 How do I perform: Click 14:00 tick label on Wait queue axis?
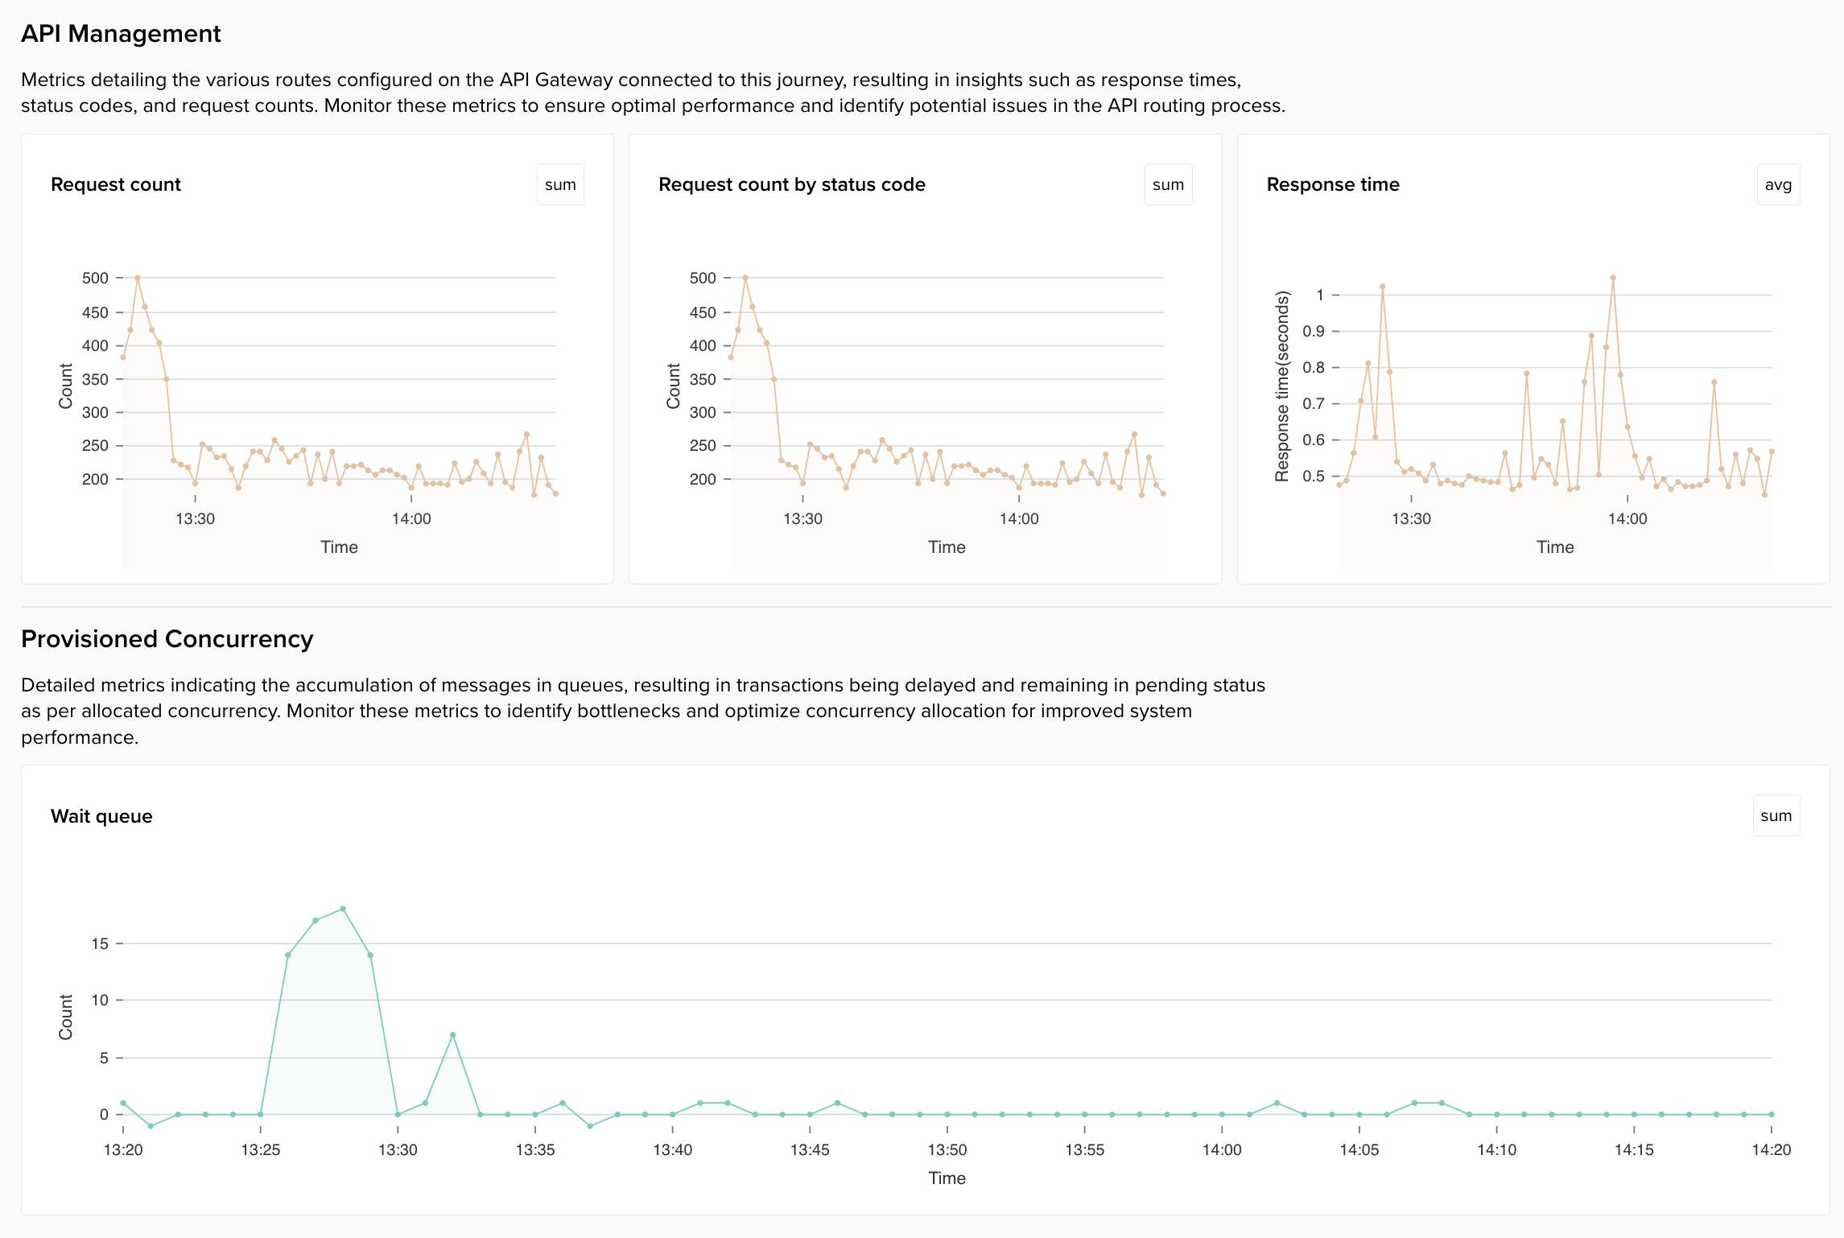tap(1222, 1149)
